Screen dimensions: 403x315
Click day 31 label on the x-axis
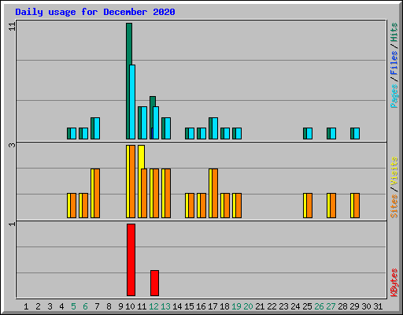click(x=378, y=306)
